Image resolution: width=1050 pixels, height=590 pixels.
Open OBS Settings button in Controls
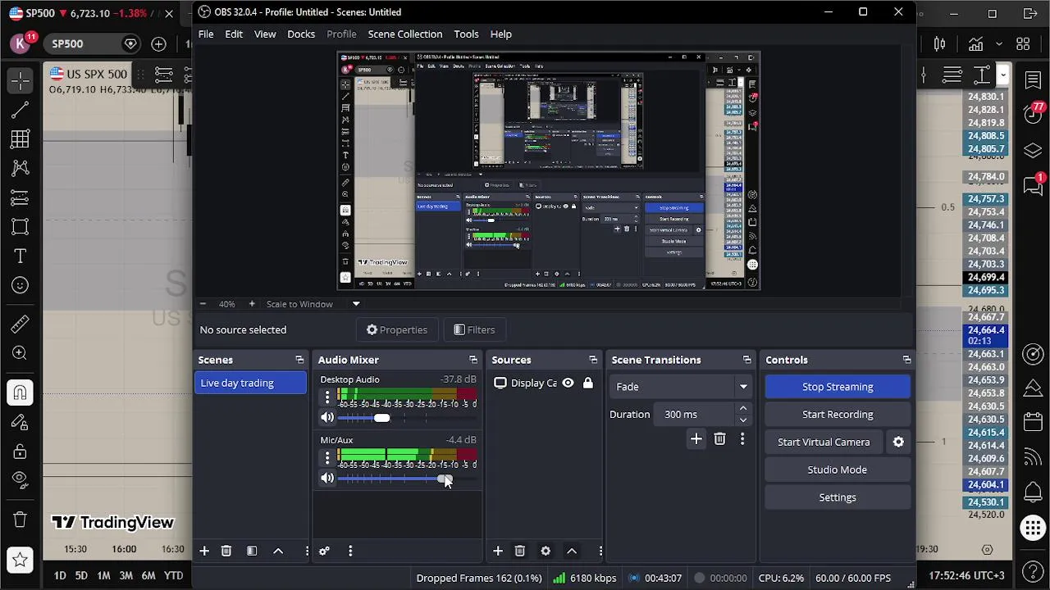[x=838, y=497]
